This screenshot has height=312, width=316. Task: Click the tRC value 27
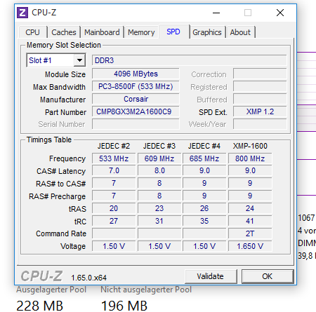114,221
